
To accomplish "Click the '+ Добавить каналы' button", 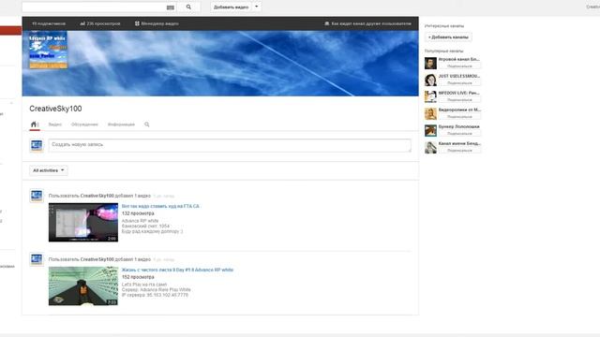I will tap(448, 37).
